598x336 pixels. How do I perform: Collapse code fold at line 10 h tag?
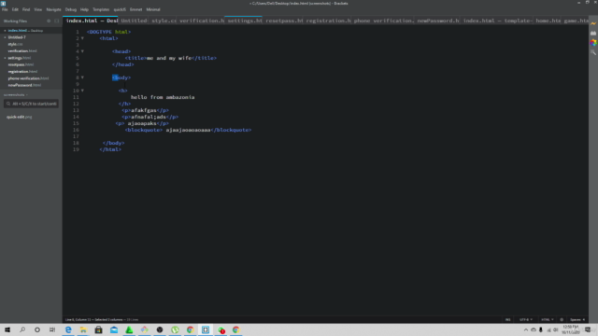tap(82, 91)
